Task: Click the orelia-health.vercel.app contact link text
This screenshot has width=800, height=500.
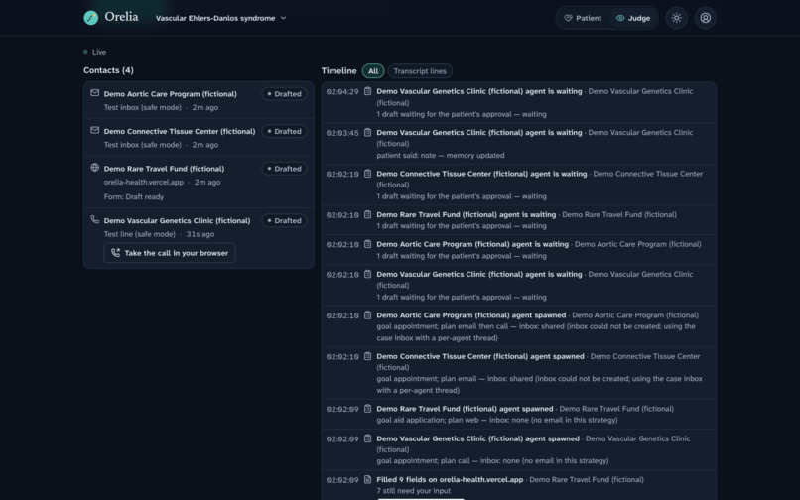Action: coord(143,183)
